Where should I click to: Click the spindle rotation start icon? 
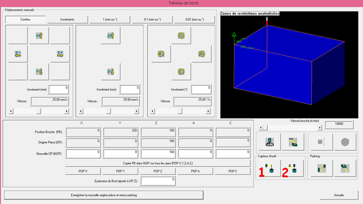point(270,142)
